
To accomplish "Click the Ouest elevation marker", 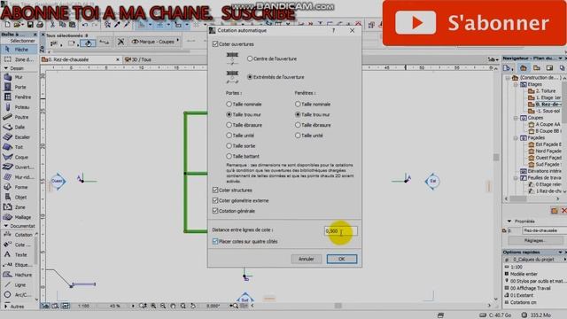I will (x=58, y=181).
